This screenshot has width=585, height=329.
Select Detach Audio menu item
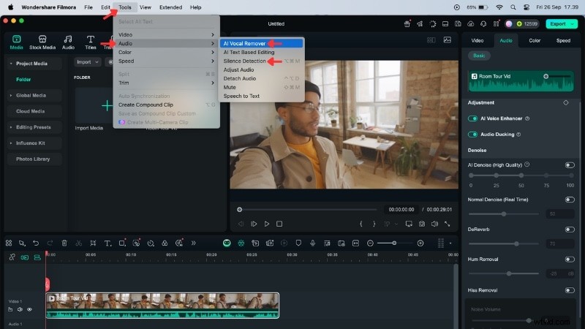pyautogui.click(x=261, y=78)
